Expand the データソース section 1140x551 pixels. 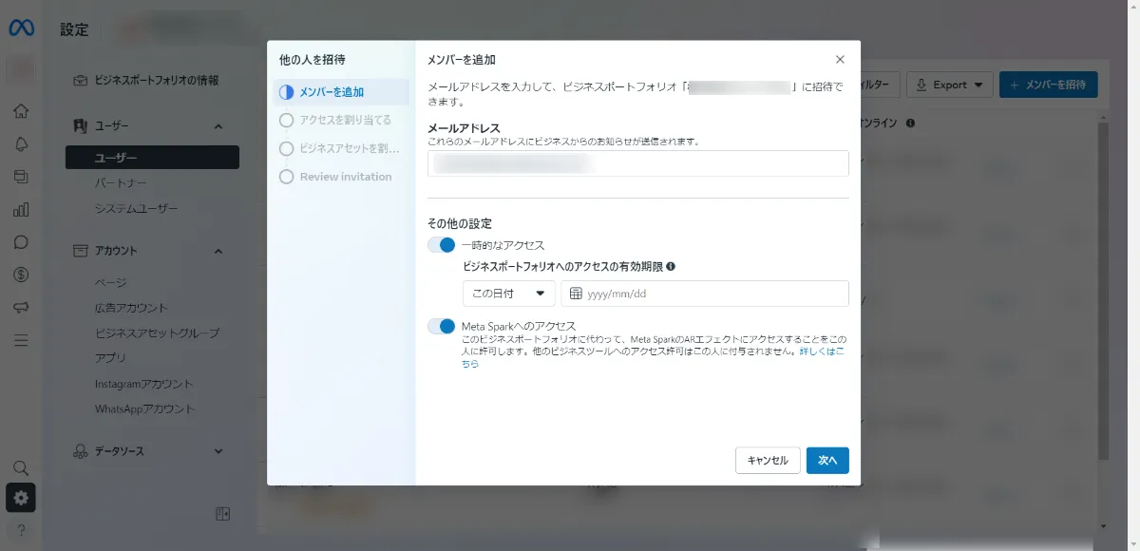(x=218, y=451)
